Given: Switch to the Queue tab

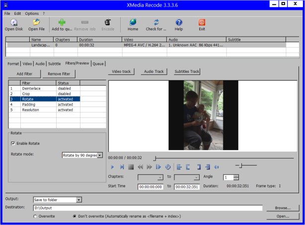Looking at the screenshot, I should (x=98, y=64).
